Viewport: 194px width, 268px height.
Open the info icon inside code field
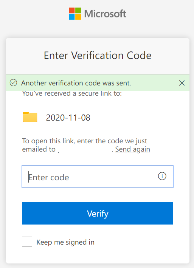[162, 176]
